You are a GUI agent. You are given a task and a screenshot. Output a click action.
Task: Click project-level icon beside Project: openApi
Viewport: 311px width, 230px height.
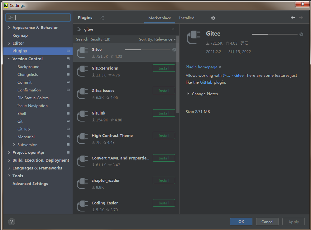68,153
